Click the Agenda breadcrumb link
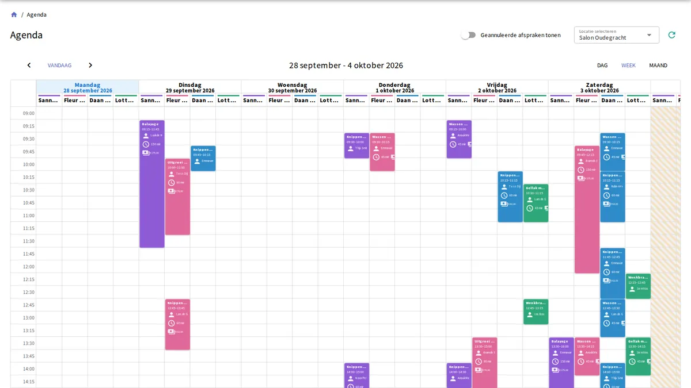 click(x=37, y=14)
